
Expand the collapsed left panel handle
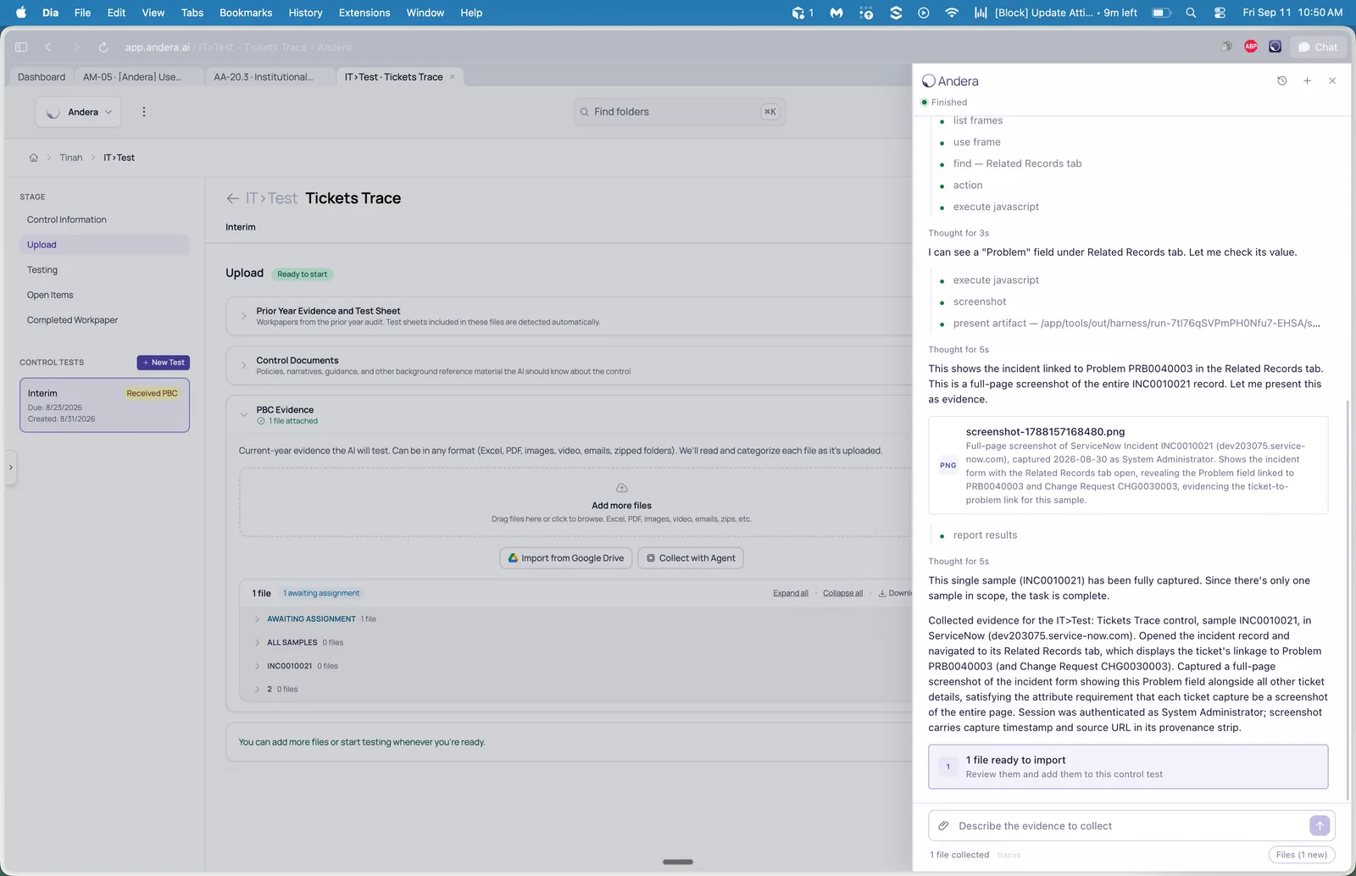[x=10, y=467]
